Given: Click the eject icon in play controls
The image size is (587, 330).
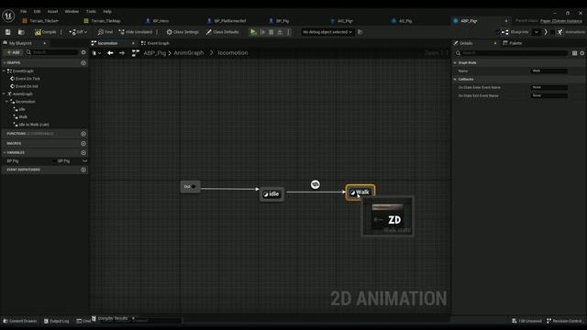Looking at the screenshot, I should [x=280, y=32].
